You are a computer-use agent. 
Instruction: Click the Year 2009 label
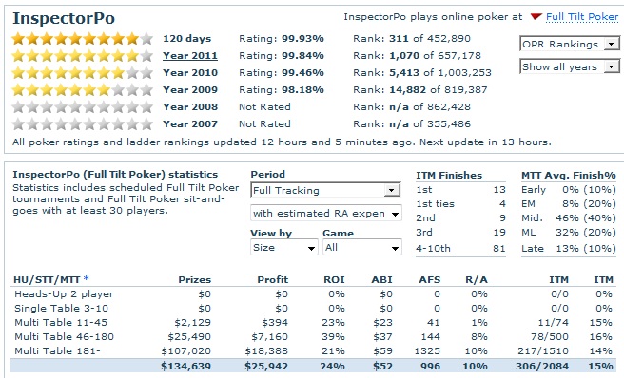(190, 90)
